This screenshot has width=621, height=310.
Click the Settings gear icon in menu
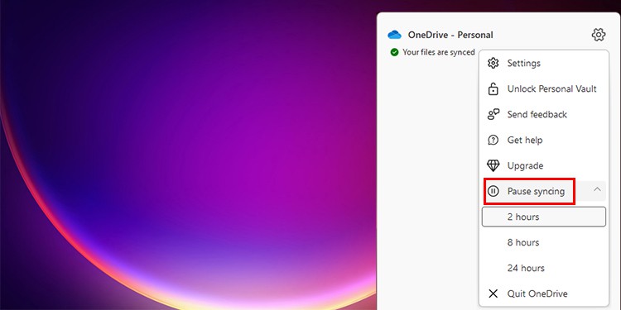click(x=493, y=64)
